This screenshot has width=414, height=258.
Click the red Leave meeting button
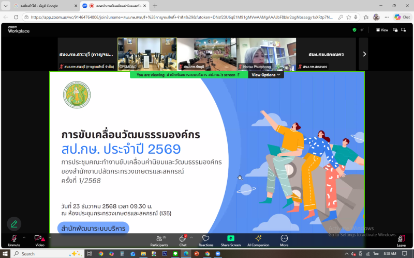(x=401, y=240)
